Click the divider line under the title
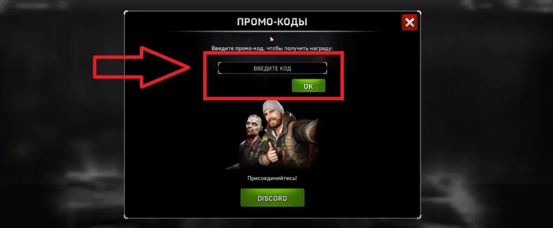Screen dimensions: 553x228 [272, 32]
